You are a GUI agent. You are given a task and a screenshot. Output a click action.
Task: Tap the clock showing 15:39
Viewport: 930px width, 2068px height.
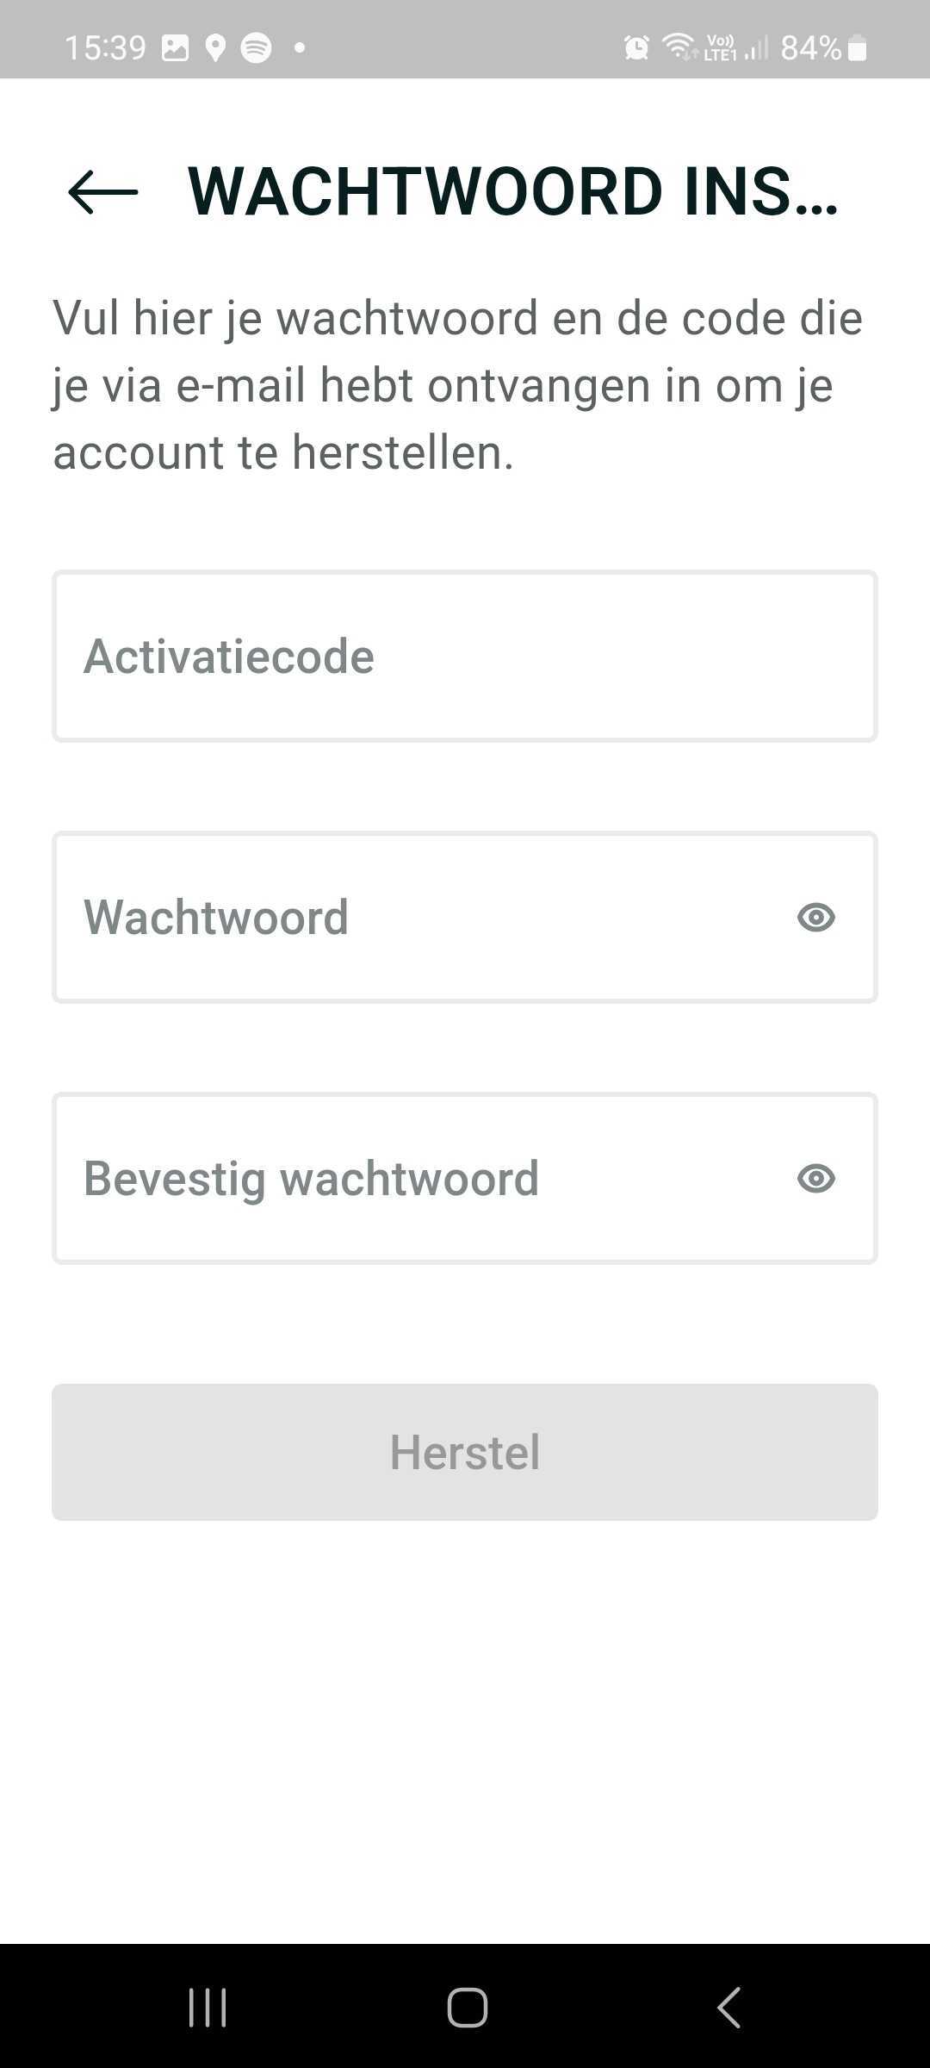tap(107, 47)
